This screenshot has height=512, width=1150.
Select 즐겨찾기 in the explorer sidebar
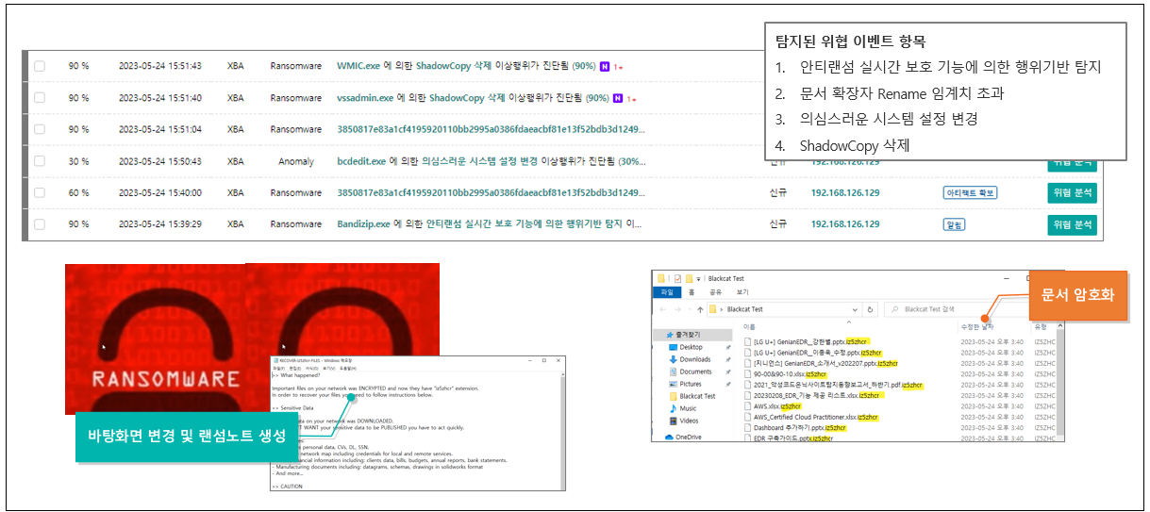tap(691, 335)
